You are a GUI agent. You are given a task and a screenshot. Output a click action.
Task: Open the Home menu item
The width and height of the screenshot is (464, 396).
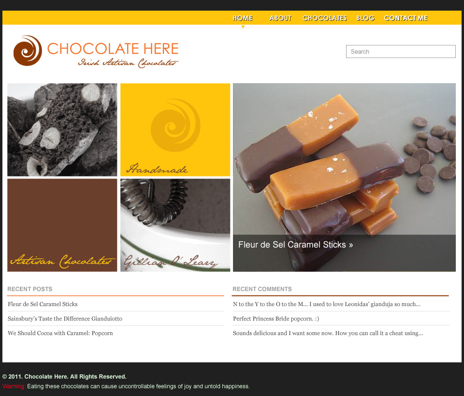click(x=243, y=18)
